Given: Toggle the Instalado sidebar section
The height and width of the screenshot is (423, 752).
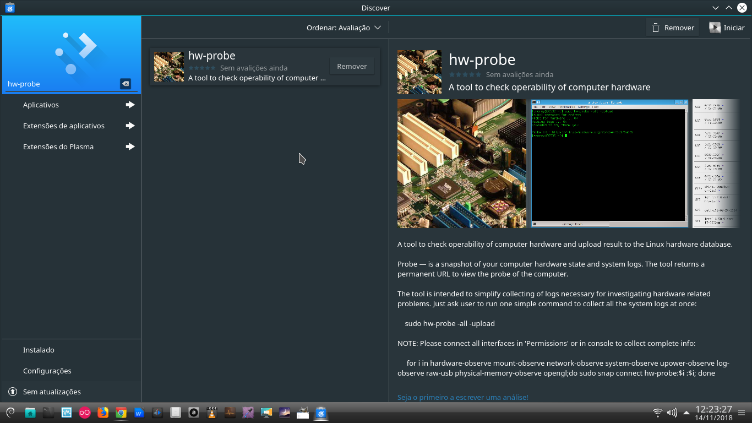Looking at the screenshot, I should (x=39, y=350).
